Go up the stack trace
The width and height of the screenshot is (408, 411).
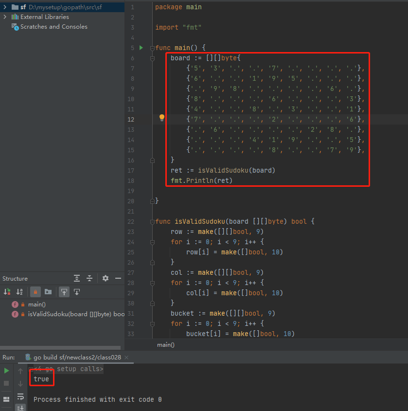20,371
